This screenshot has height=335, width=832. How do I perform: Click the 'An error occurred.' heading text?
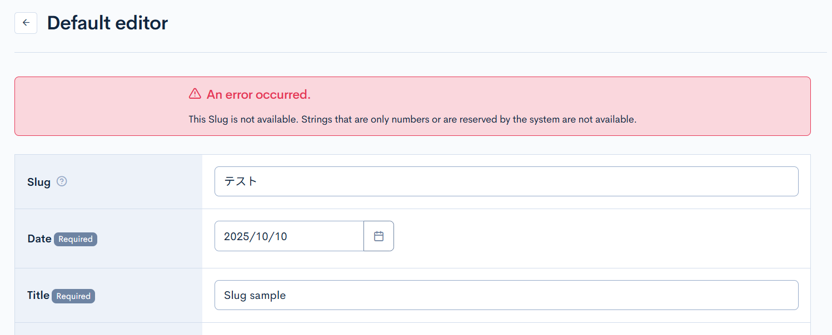coord(258,95)
